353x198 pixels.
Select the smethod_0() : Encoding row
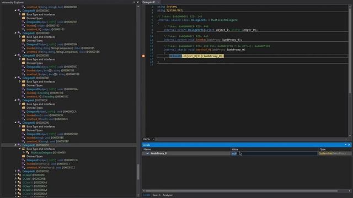pos(47,97)
